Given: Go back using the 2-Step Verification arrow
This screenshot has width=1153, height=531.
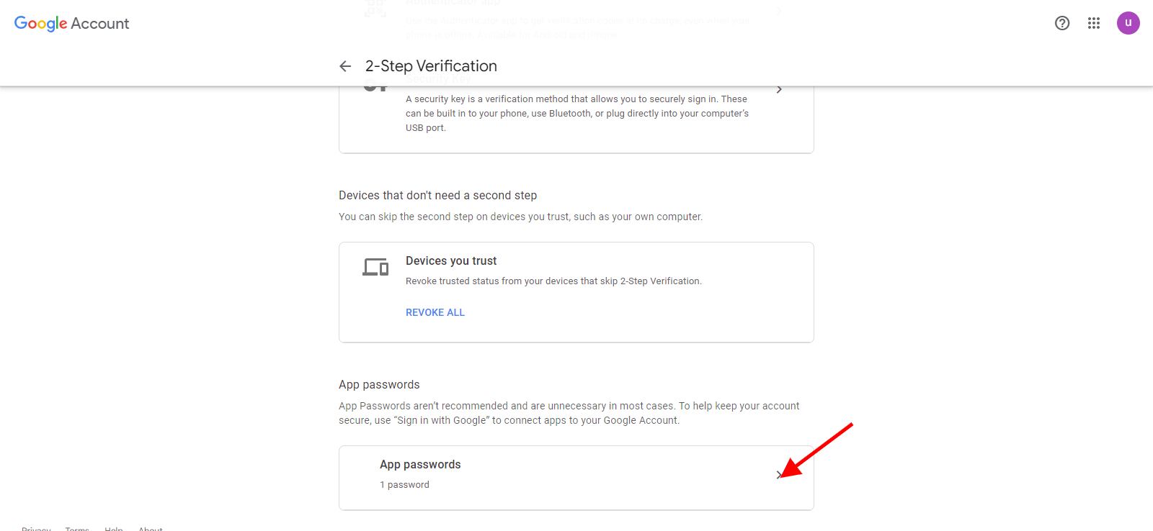Looking at the screenshot, I should click(345, 66).
